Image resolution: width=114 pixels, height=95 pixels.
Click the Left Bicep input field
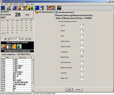[x=82, y=52]
